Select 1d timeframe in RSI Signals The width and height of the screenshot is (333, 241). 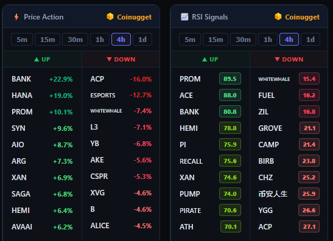tap(310, 40)
